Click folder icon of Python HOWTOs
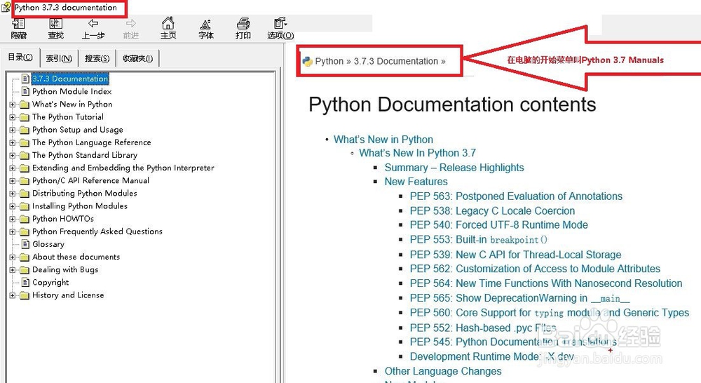This screenshot has width=701, height=383. point(25,220)
